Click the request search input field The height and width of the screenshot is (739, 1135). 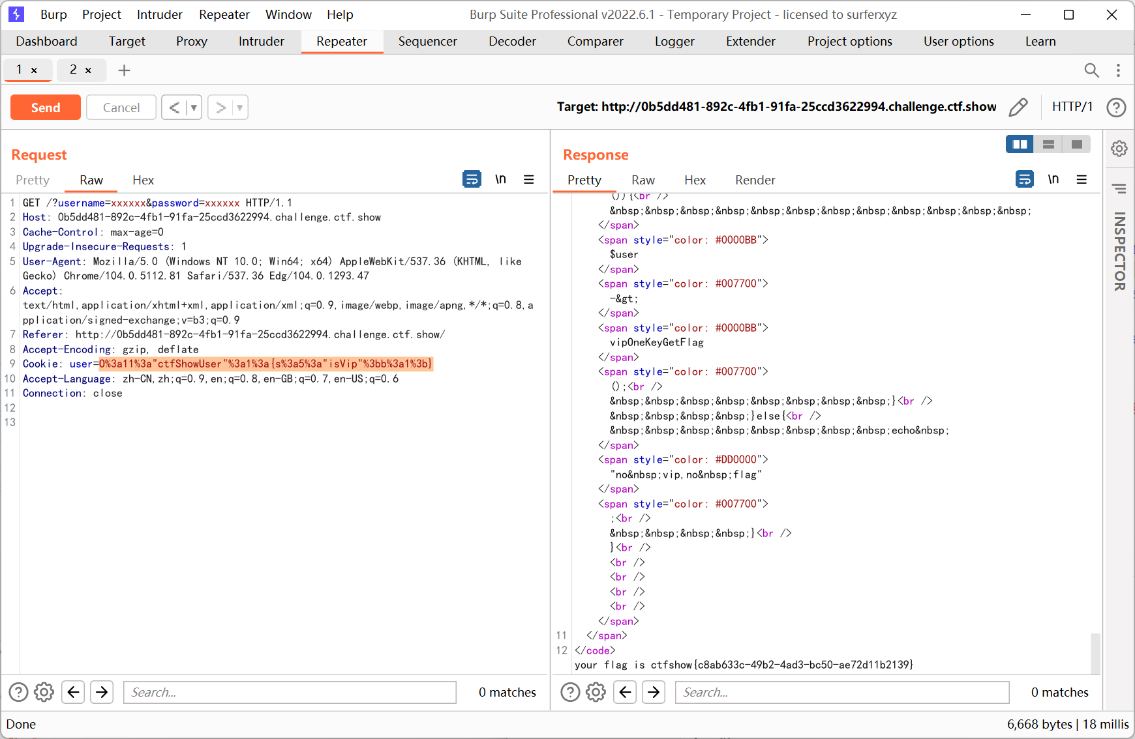[x=290, y=692]
